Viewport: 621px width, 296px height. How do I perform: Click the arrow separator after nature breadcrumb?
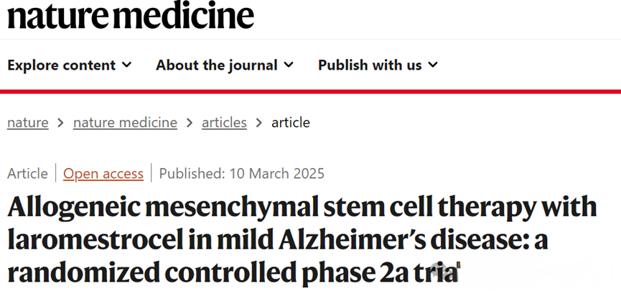coord(60,123)
